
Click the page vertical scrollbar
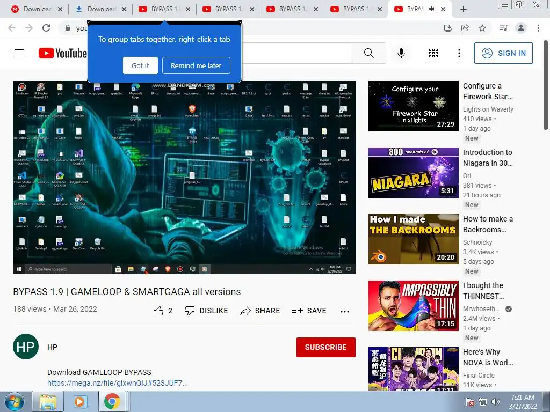546,84
